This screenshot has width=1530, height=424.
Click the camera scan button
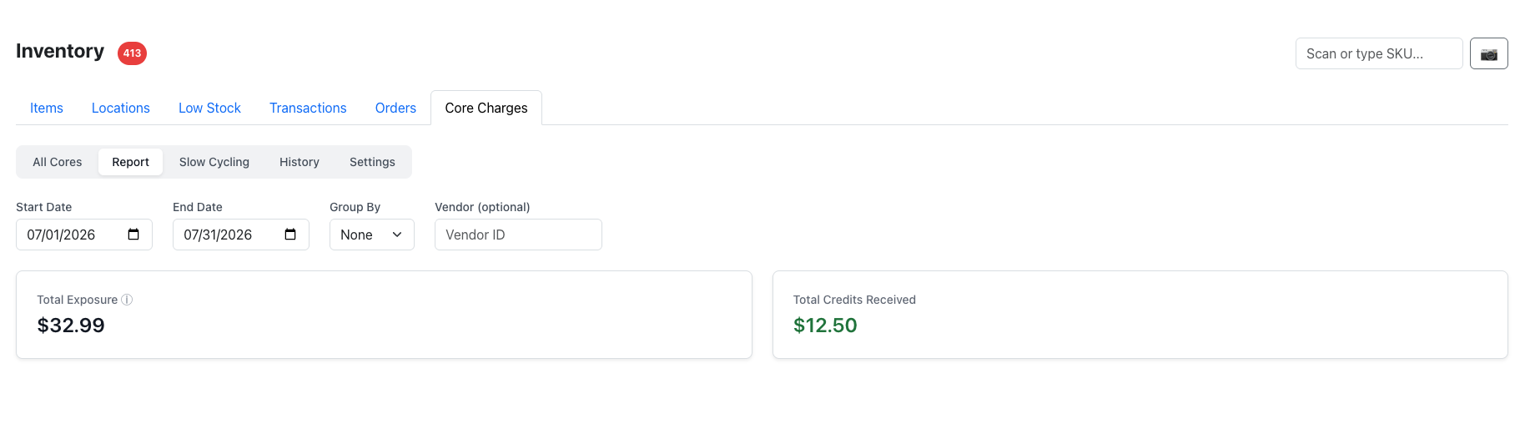(1488, 53)
